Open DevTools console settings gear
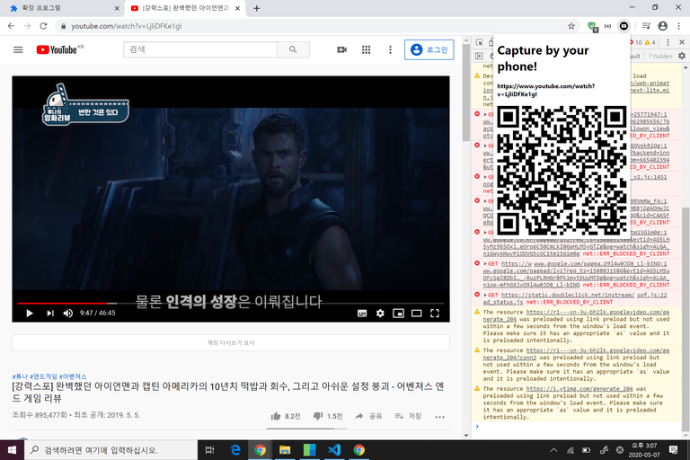Screen dimensions: 690x460 tap(682, 56)
